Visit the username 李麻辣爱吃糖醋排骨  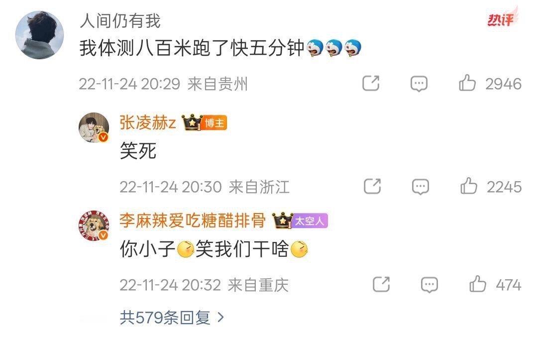[193, 221]
